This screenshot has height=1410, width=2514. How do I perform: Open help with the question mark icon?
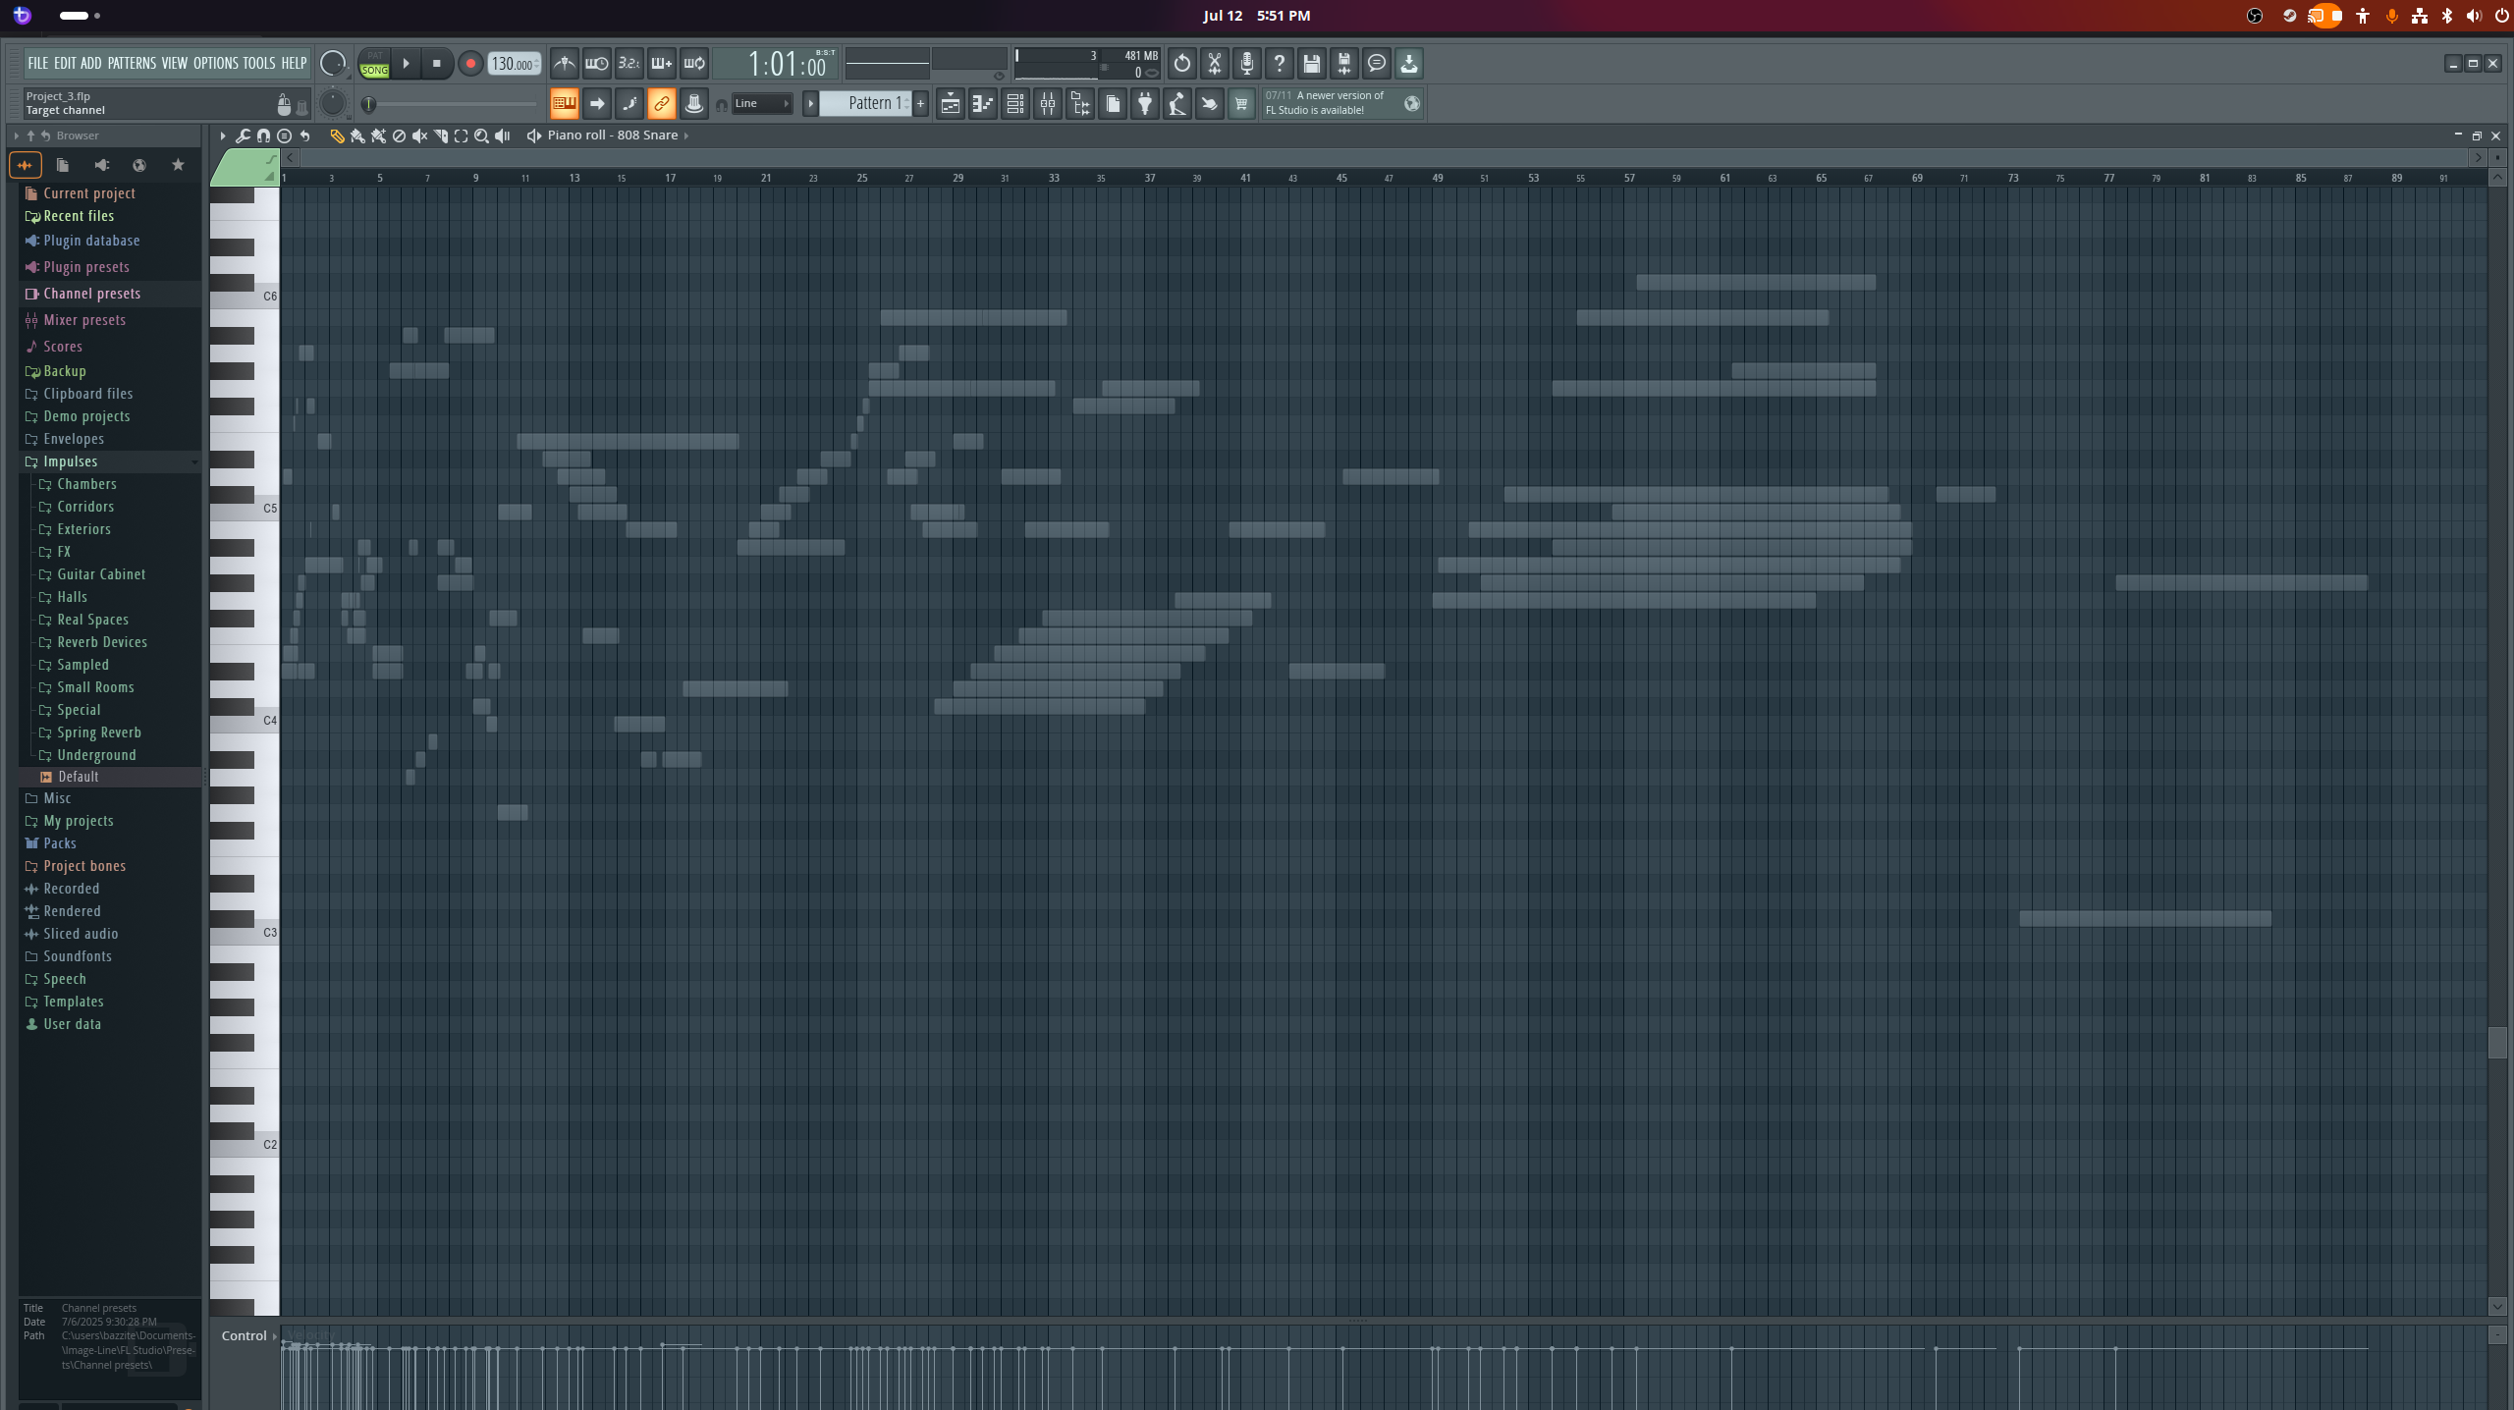(x=1280, y=64)
